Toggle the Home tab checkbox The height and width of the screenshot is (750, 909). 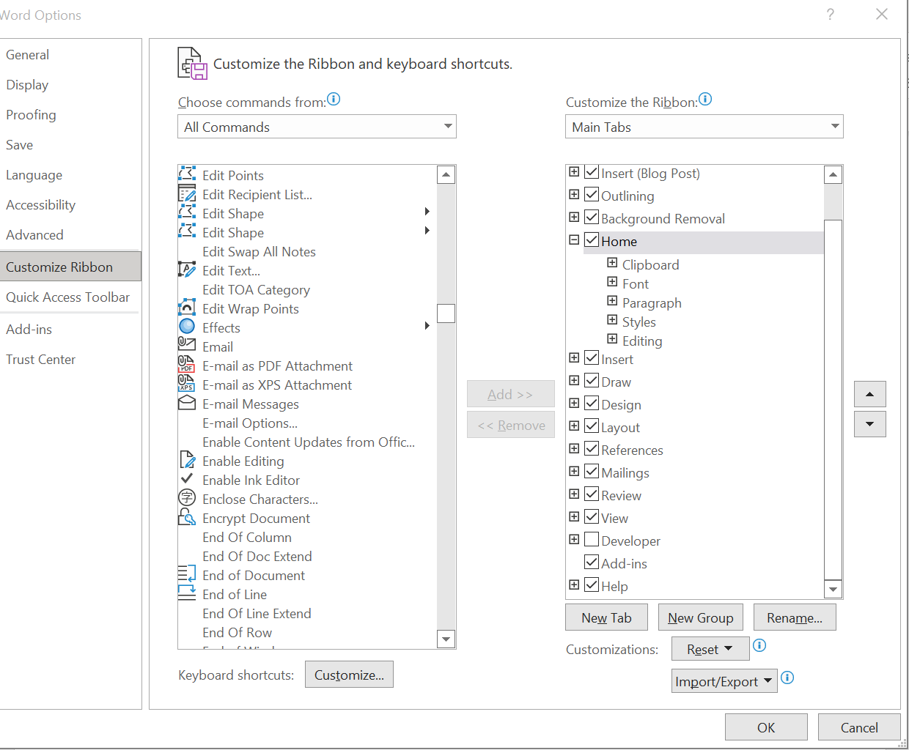[592, 240]
